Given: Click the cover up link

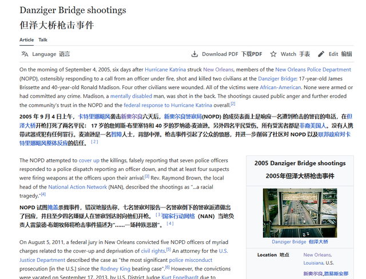Looking at the screenshot, I should (89, 161).
